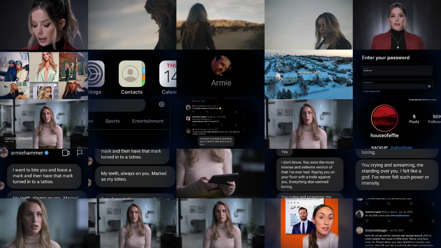This screenshot has width=441, height=248.
Task: Like the tweet with 'Replying to' line
Action: click(x=222, y=125)
